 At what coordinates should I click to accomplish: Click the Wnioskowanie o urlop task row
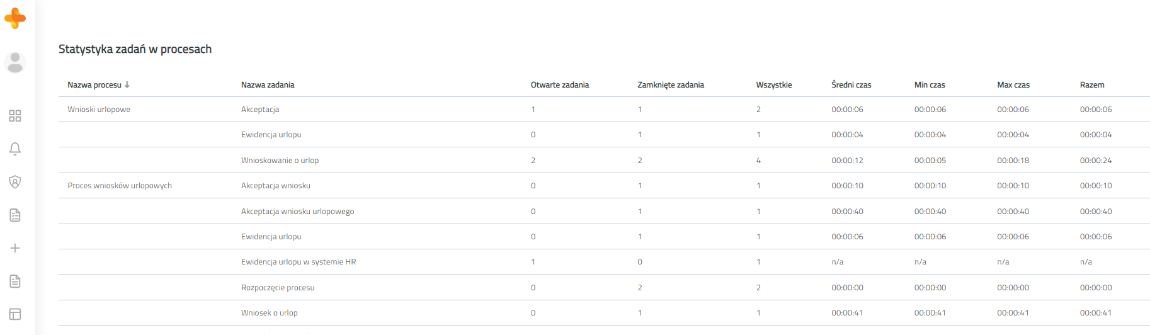click(604, 161)
